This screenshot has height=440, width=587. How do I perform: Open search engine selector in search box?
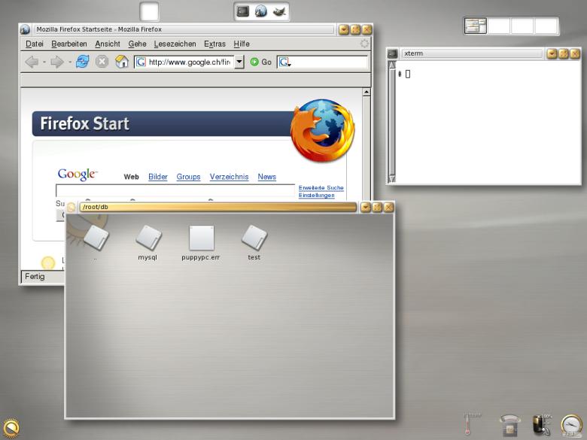click(285, 62)
